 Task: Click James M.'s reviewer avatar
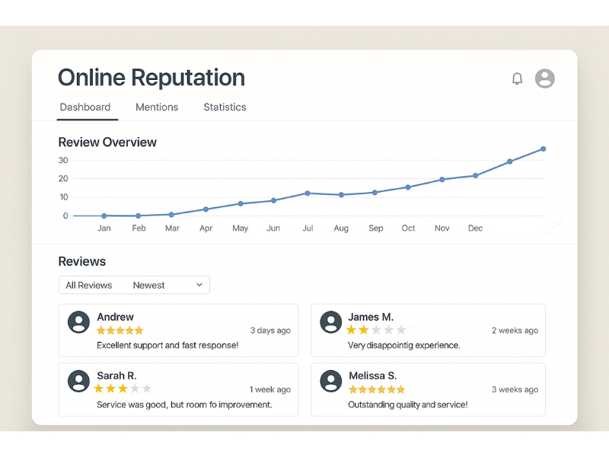point(331,323)
